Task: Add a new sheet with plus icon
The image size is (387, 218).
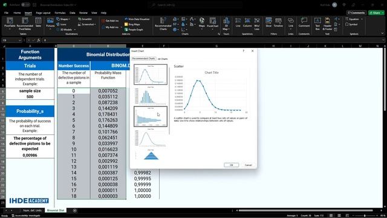Action: (75, 210)
